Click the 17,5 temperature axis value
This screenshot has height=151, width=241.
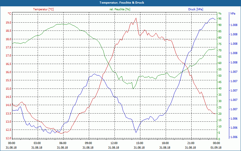pyautogui.click(x=9, y=47)
